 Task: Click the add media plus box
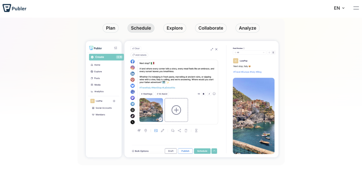coord(176,110)
